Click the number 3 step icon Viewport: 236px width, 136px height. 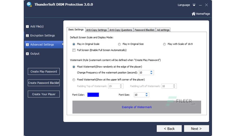pos(27,45)
